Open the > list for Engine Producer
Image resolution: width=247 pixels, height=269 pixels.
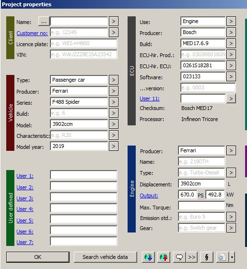(231, 150)
